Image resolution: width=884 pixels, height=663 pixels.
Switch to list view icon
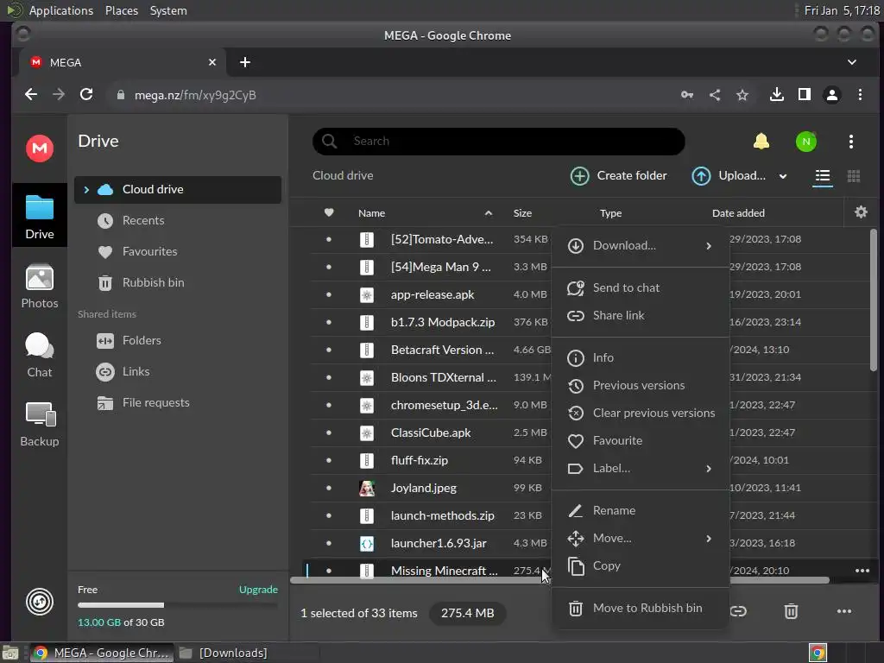823,176
